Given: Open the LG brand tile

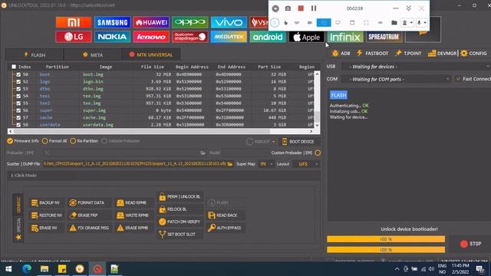Looking at the screenshot, I should [x=74, y=37].
